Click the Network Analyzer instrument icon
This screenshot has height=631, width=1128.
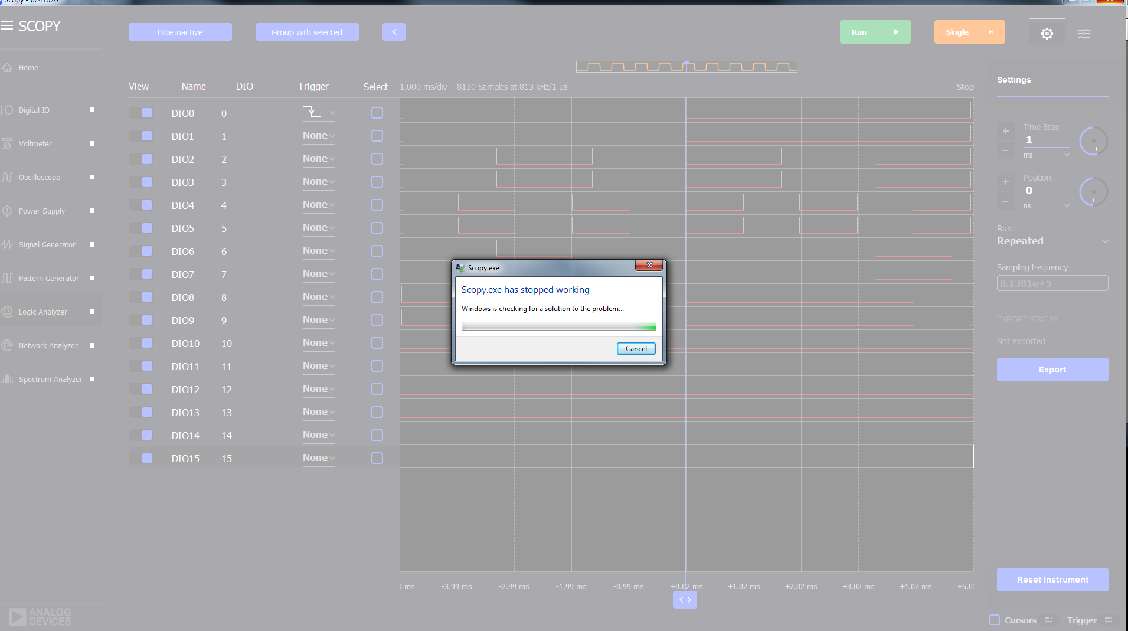pyautogui.click(x=7, y=345)
